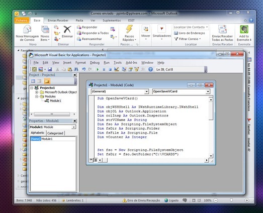Click the Reset stop icon in VBA toolbar

[110, 69]
